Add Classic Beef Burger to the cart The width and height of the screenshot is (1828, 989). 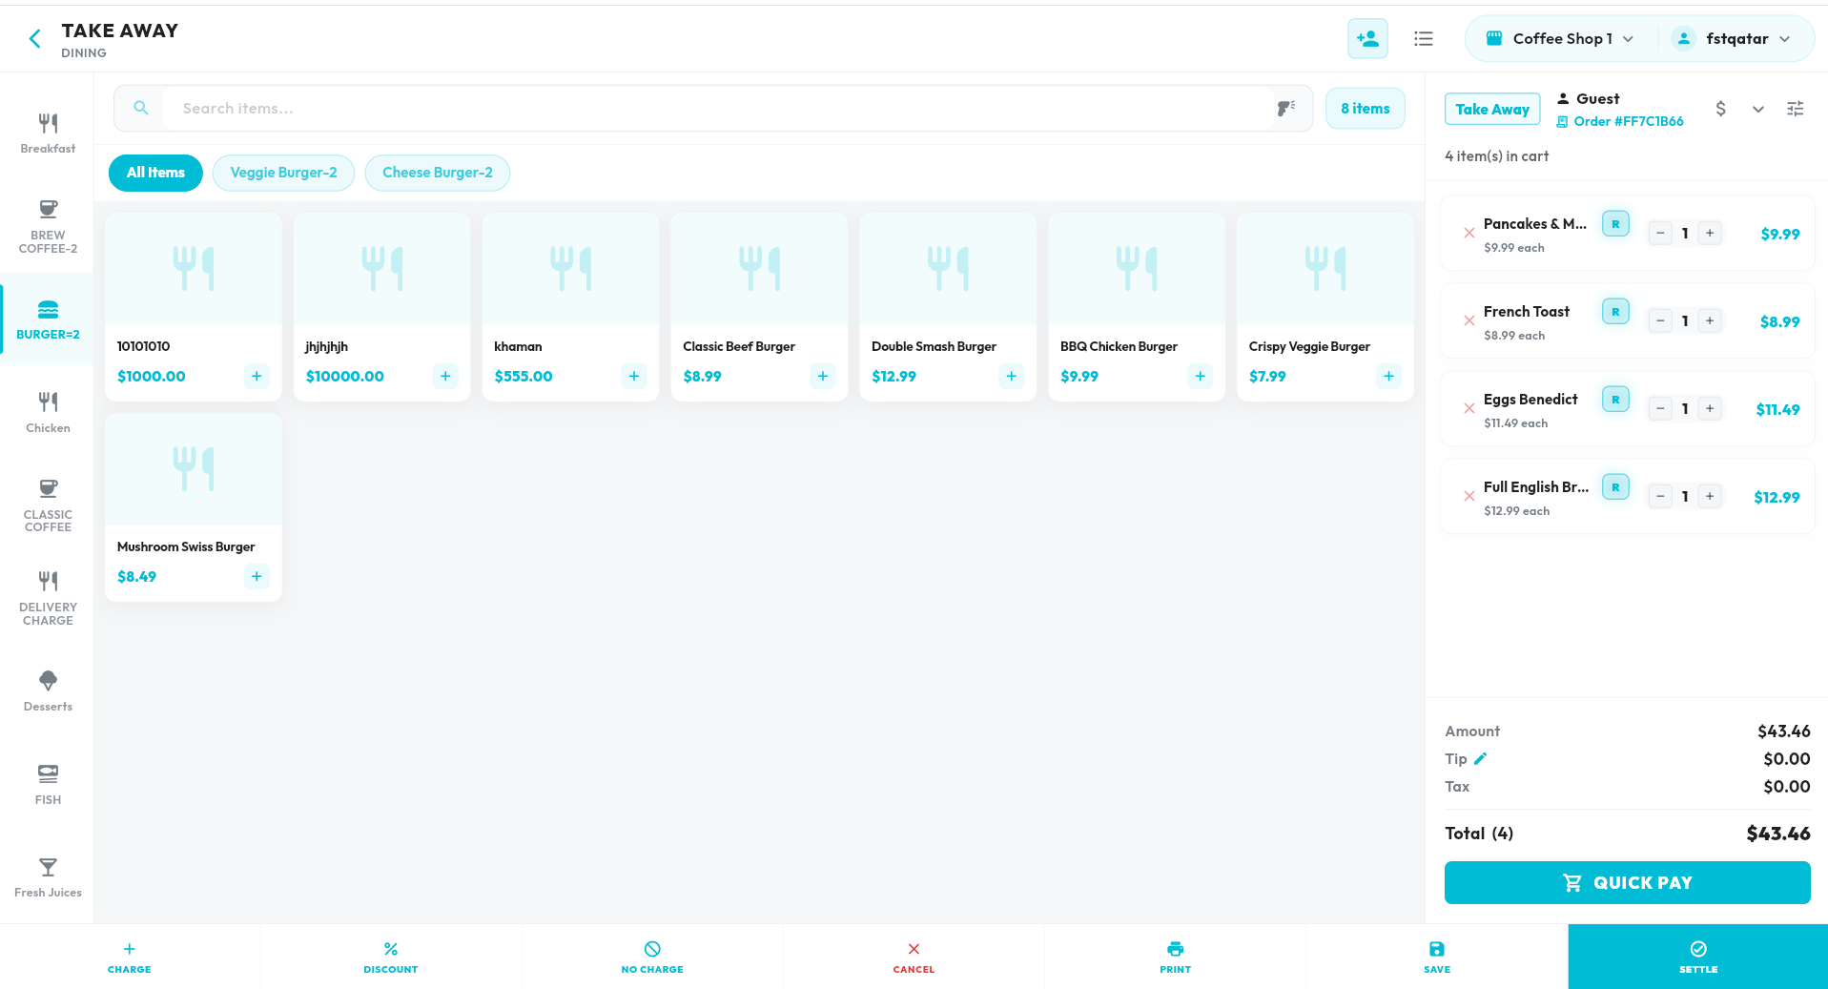coord(822,377)
